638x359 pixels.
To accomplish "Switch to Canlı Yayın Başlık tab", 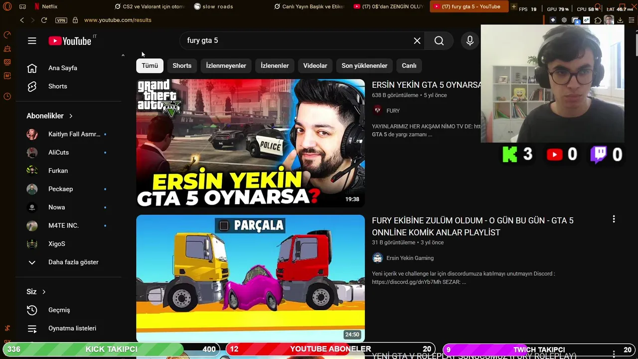I will tap(309, 6).
